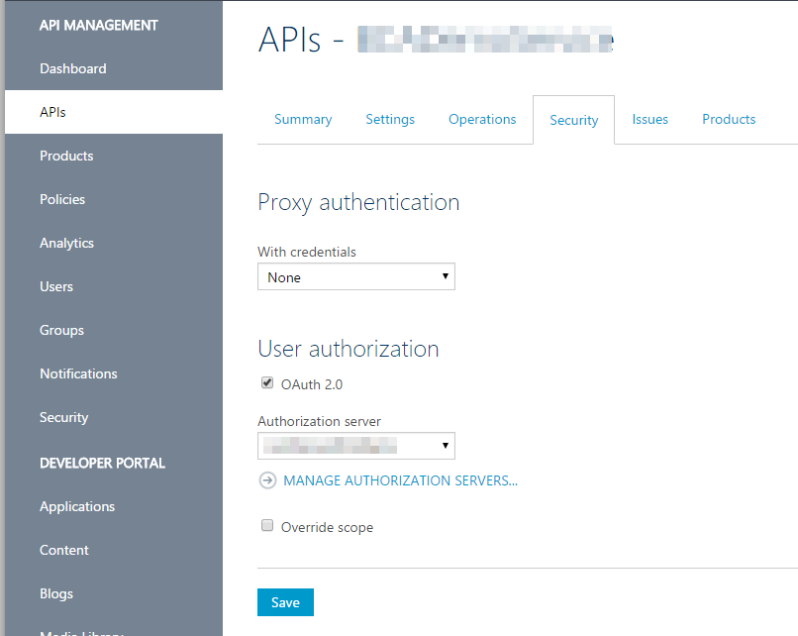Select the Issues tab
The width and height of the screenshot is (798, 636).
(649, 119)
